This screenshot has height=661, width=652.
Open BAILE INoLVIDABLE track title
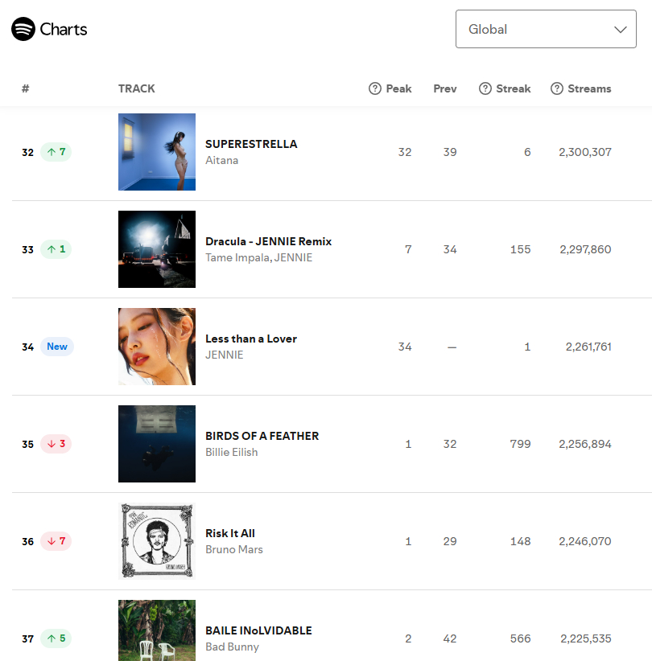tap(258, 630)
